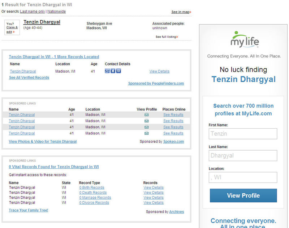Click 'View Details' for Divorce Records row
Viewport: 289px width, 228px height.
tap(154, 203)
